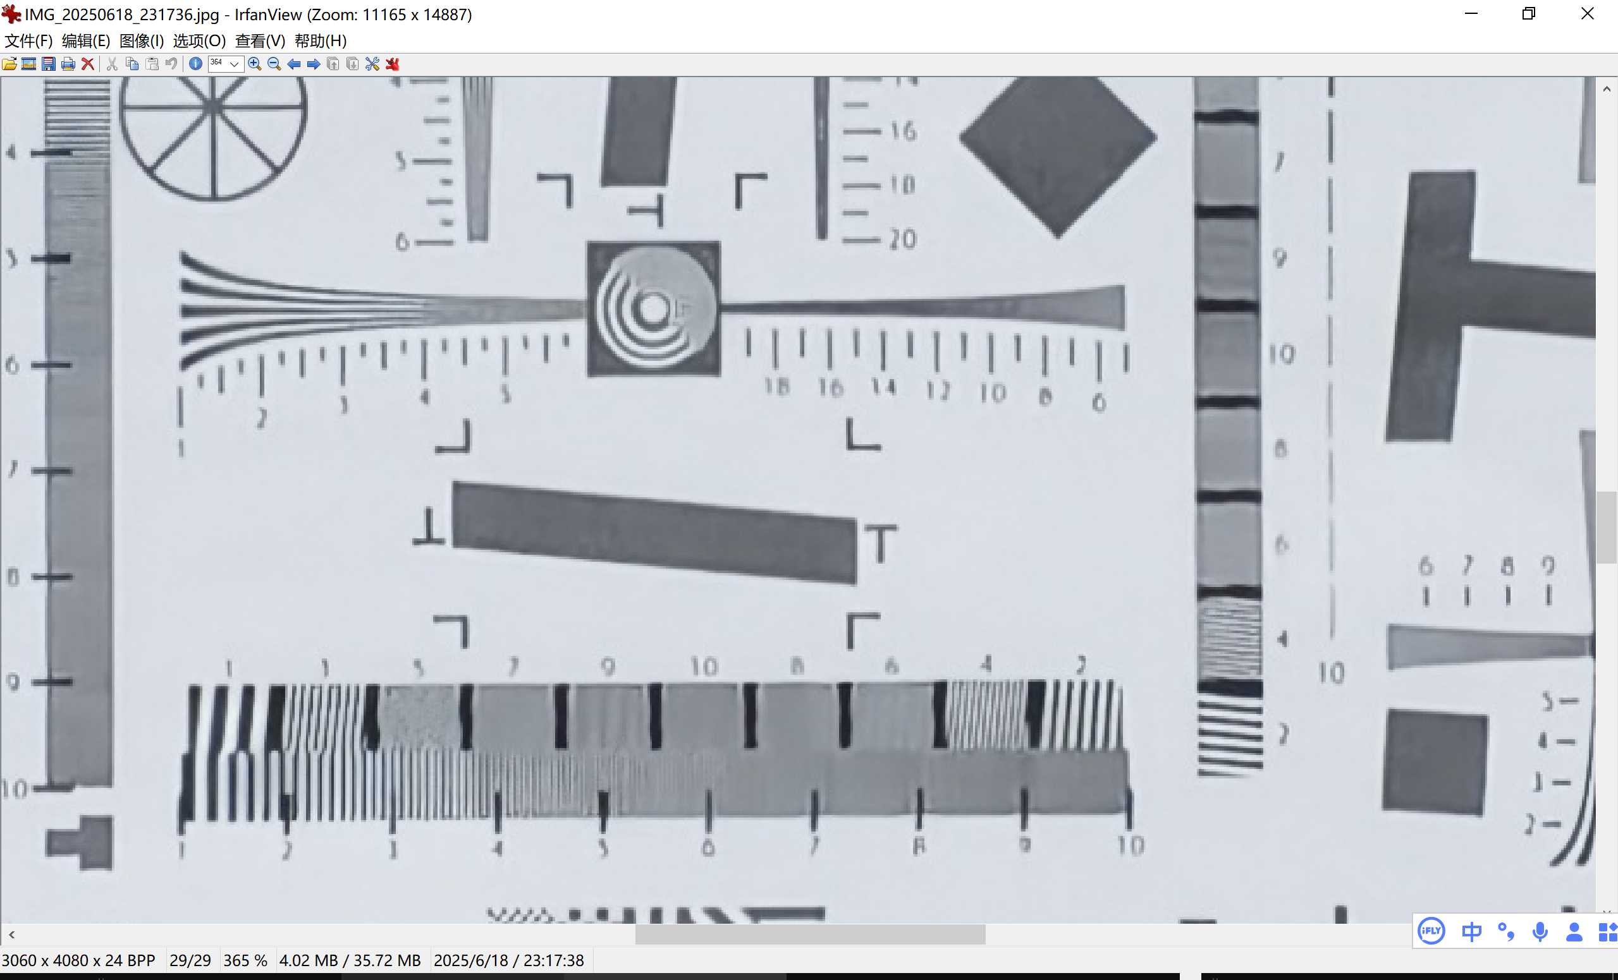Go to previous image with left arrow
The height and width of the screenshot is (980, 1618).
point(294,64)
